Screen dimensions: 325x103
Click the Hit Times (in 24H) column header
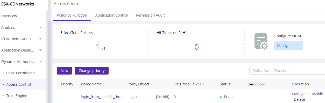189,84
